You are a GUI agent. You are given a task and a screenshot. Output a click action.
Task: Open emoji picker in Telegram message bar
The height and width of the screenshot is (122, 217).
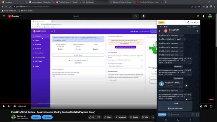coord(169,115)
